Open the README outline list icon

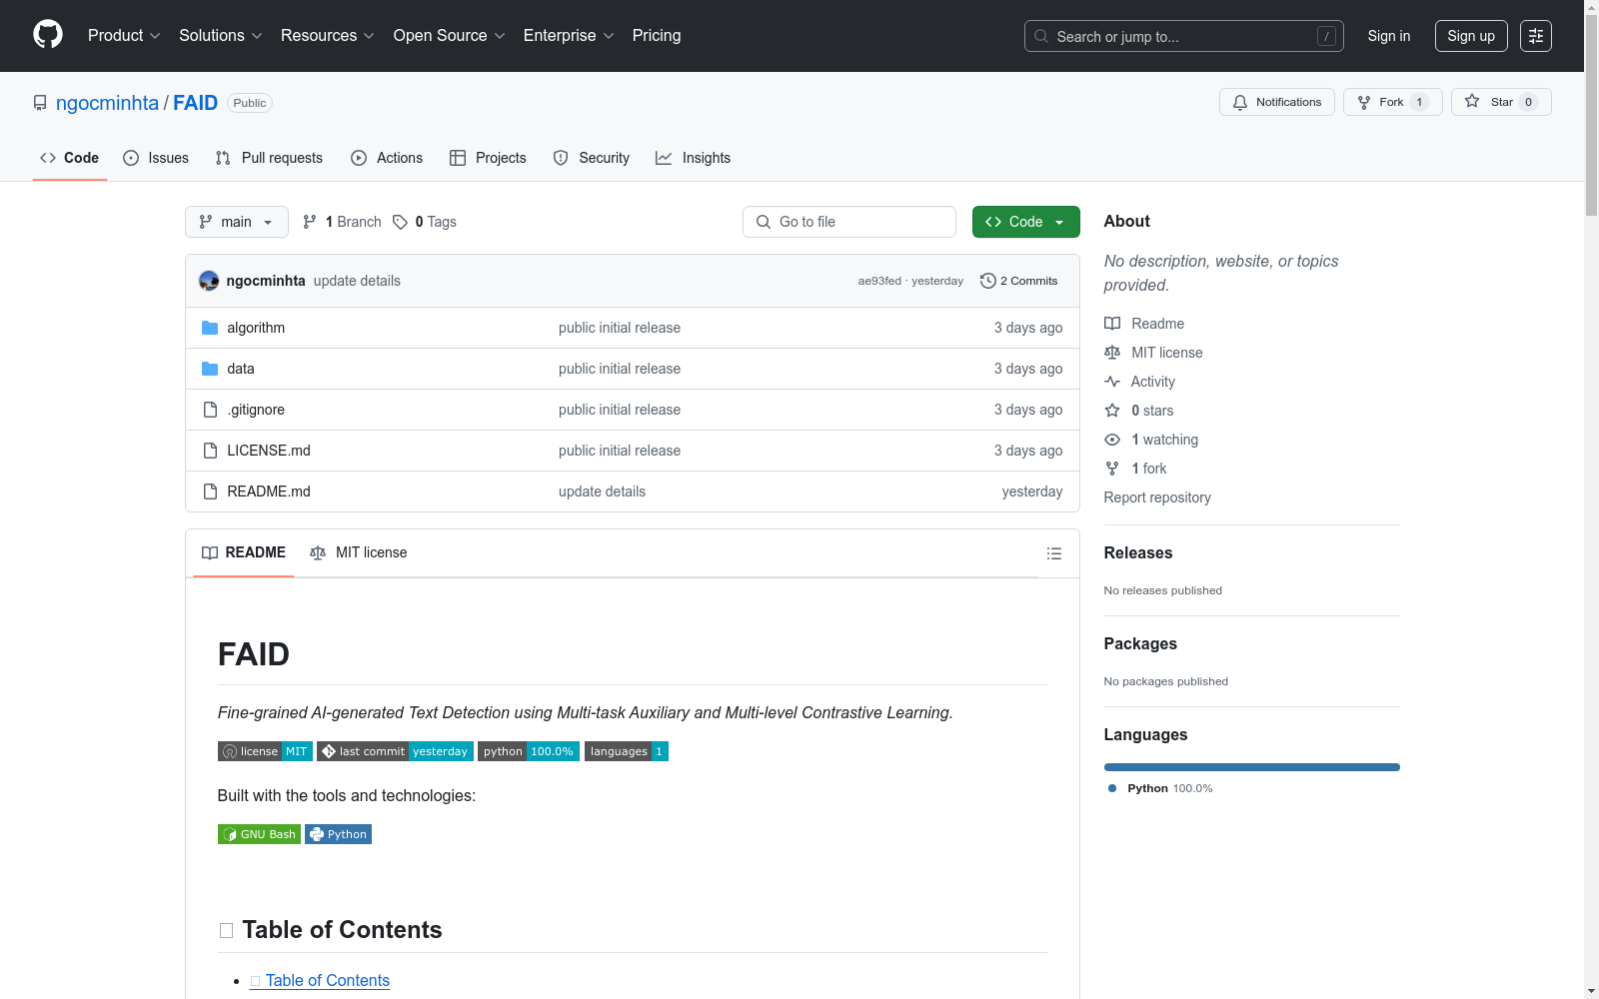click(1053, 553)
